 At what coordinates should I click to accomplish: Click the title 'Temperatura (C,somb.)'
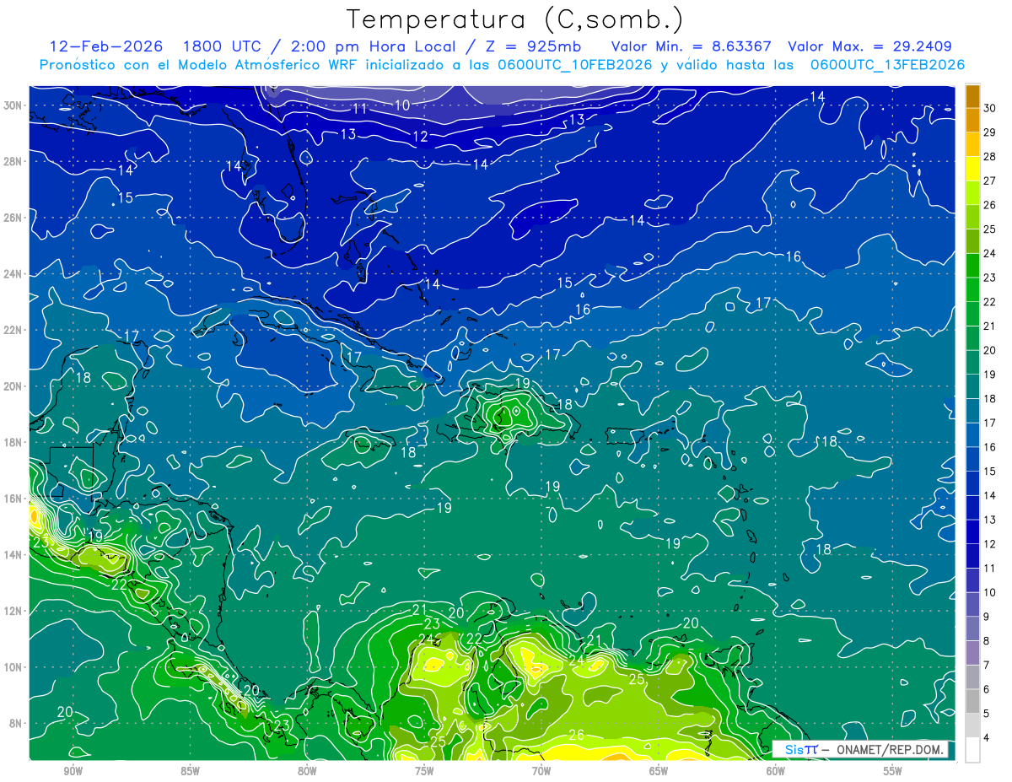point(515,19)
